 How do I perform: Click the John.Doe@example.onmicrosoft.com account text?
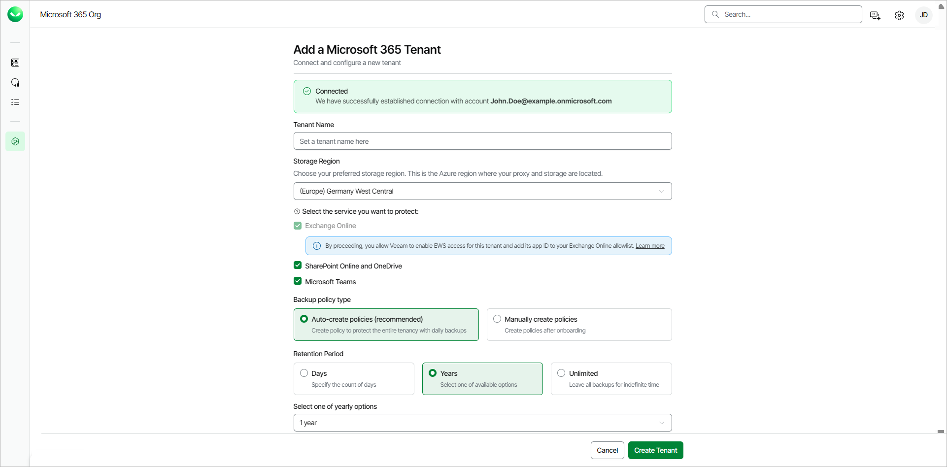(551, 101)
